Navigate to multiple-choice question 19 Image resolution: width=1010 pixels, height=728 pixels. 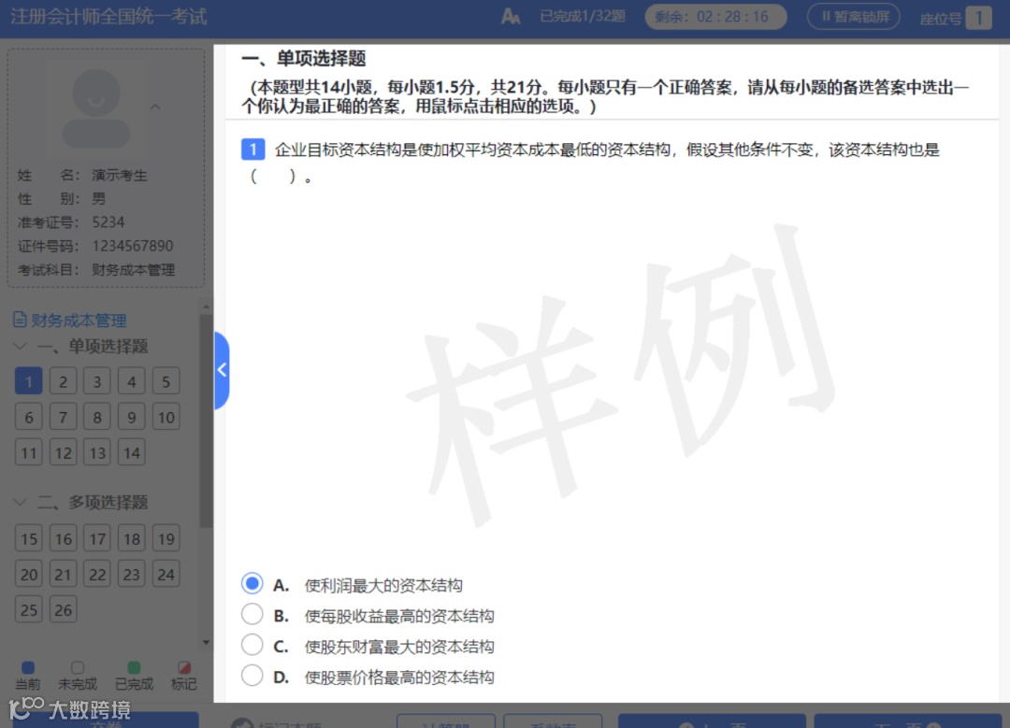166,538
